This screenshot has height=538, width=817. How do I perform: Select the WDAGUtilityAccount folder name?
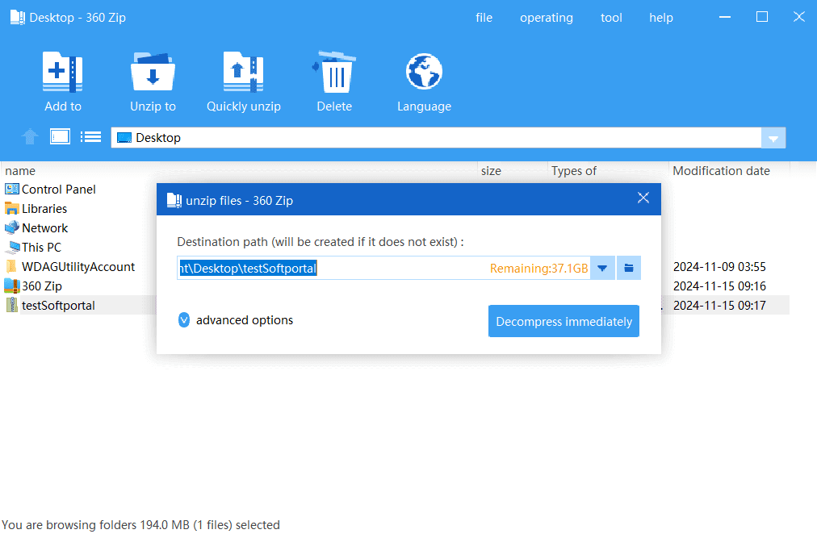pos(78,267)
